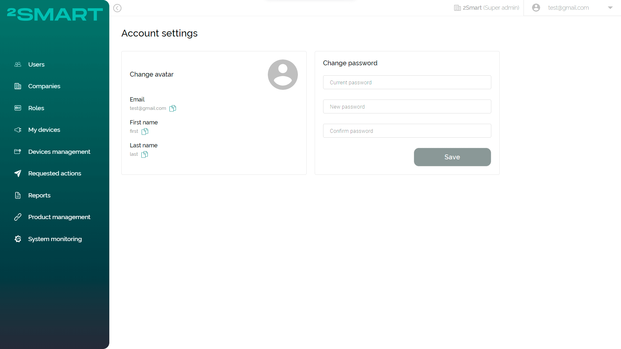Click the avatar placeholder image
The image size is (621, 349).
pos(283,74)
